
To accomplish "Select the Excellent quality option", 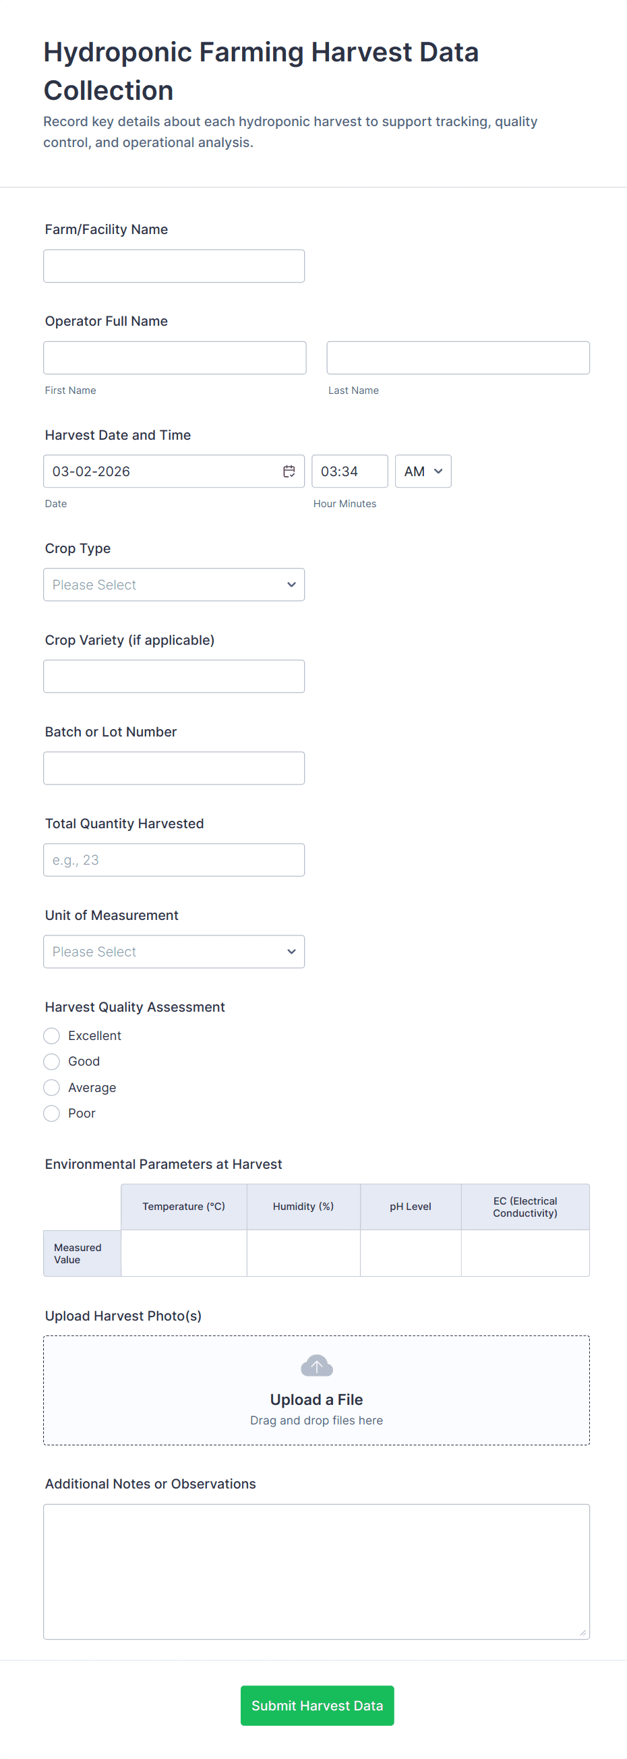I will point(52,1036).
